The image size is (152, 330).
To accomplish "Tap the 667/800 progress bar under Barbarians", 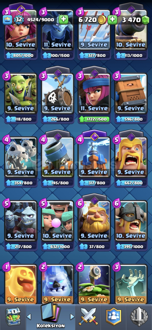I will (x=131, y=183).
